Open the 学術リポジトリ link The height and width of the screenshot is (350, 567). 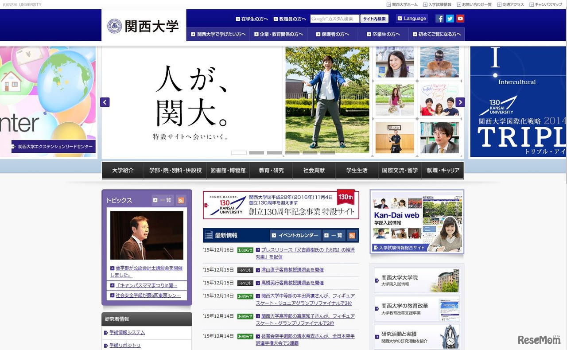(125, 346)
